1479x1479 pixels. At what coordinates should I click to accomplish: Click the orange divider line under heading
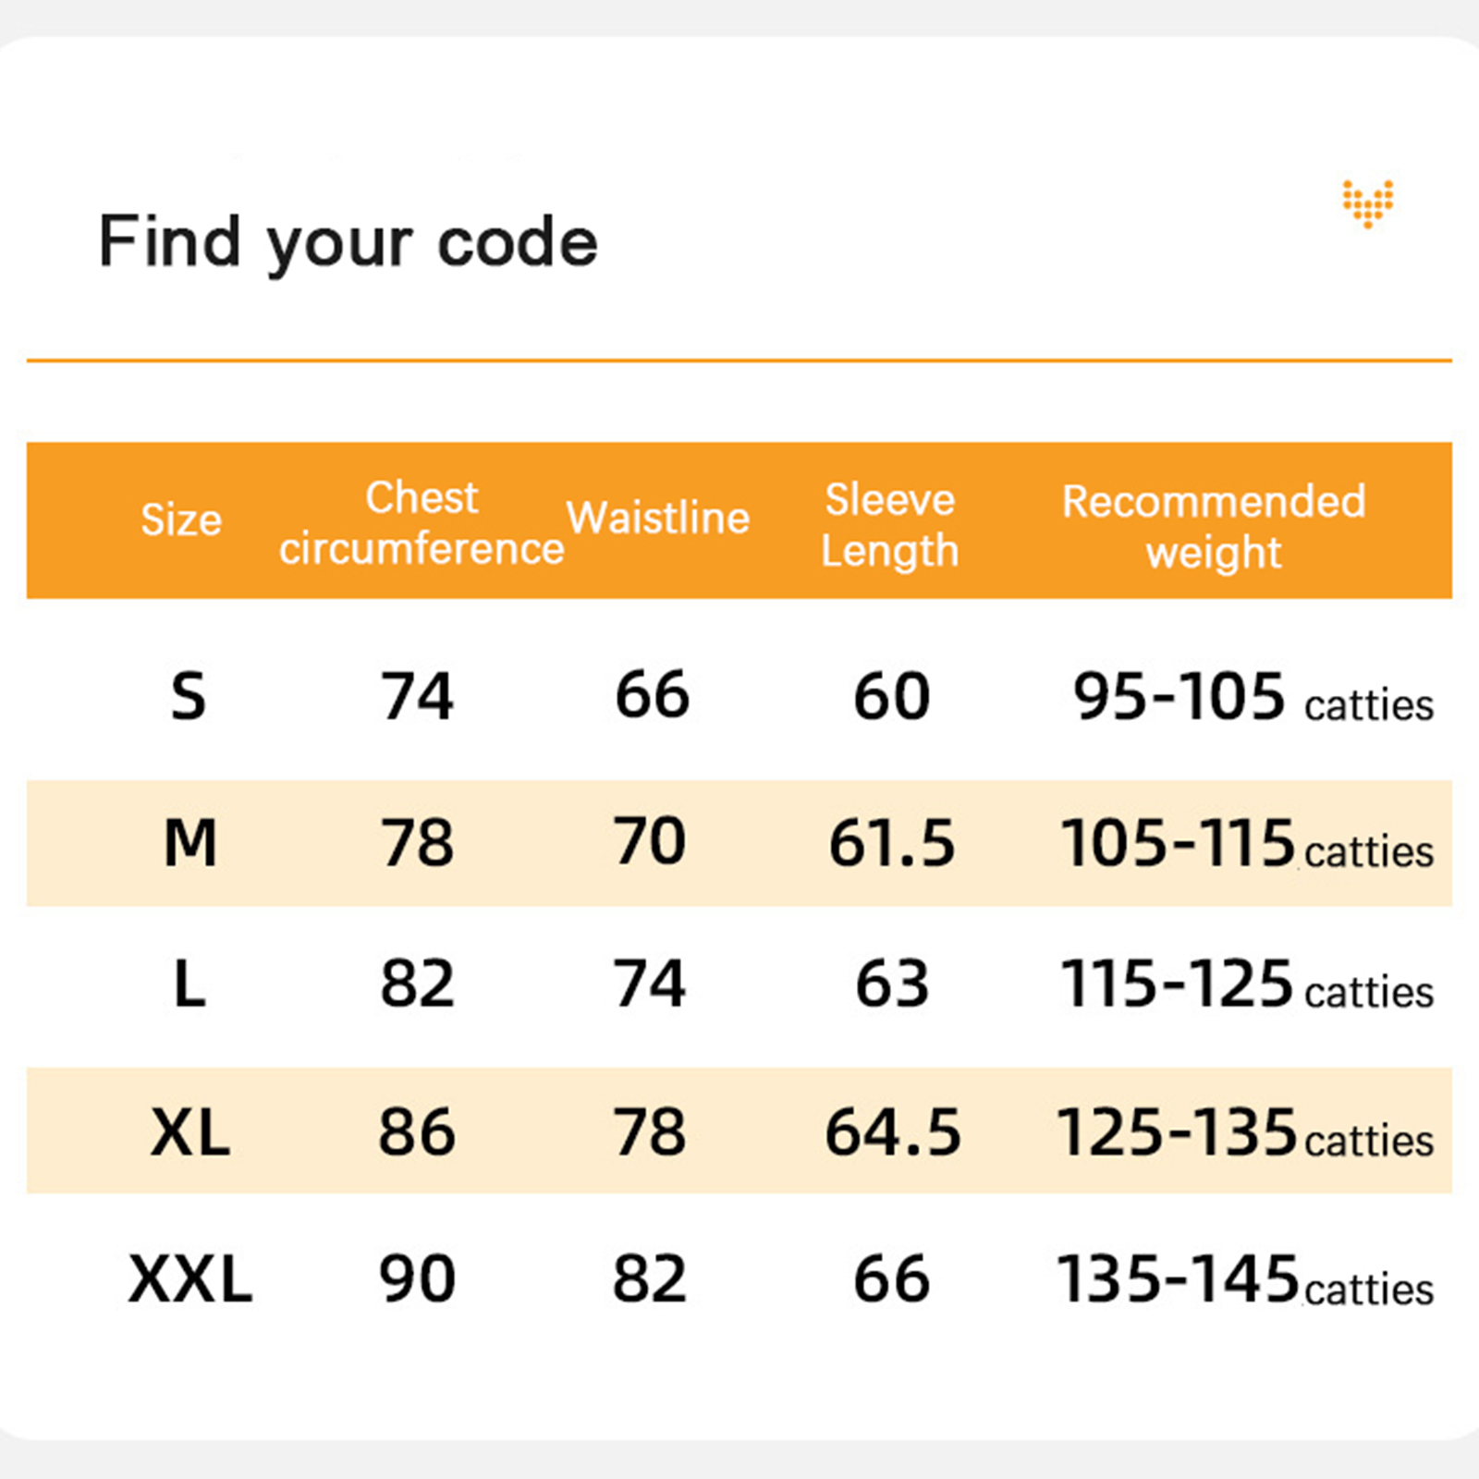click(x=739, y=361)
